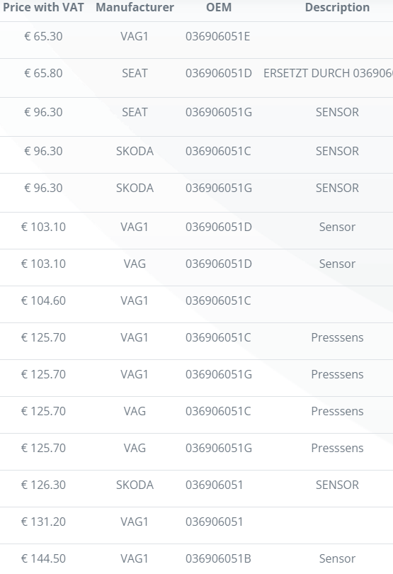Image resolution: width=393 pixels, height=574 pixels.
Task: Open OEM number 036906051B
Action: [218, 558]
